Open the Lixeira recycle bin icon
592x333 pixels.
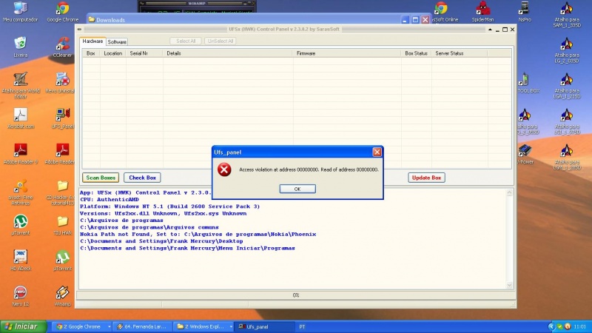(x=21, y=47)
